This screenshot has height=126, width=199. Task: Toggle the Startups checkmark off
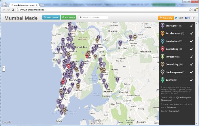[x=191, y=26]
